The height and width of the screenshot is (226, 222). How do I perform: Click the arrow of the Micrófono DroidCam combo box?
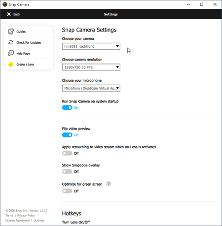117,88
